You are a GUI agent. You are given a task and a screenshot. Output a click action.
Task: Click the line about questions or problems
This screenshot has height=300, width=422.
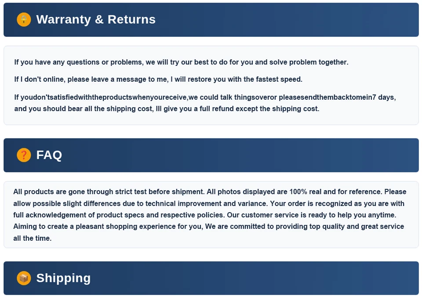coord(182,62)
